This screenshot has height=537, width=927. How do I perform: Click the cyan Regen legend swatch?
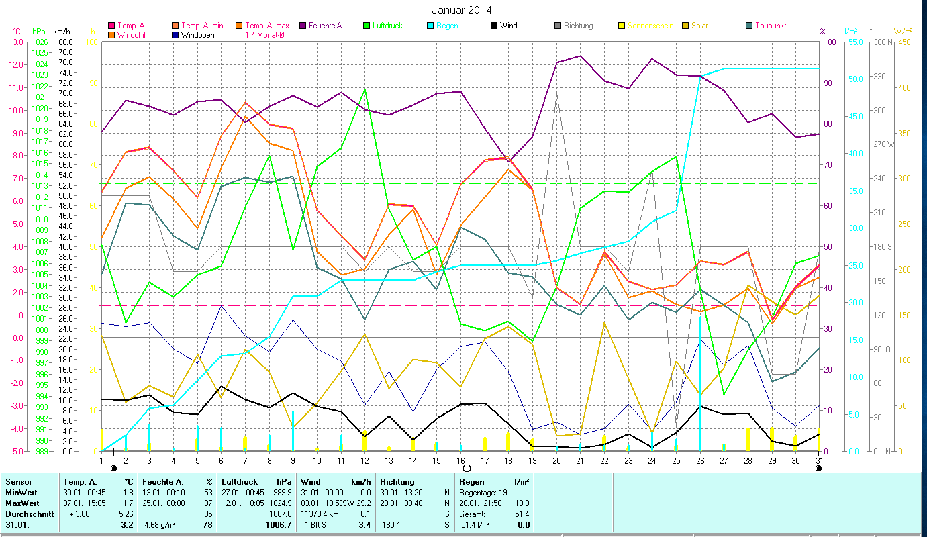pyautogui.click(x=430, y=26)
